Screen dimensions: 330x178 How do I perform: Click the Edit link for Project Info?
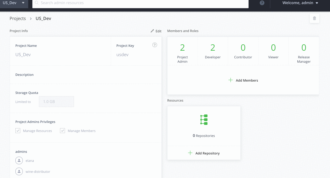pos(156,31)
